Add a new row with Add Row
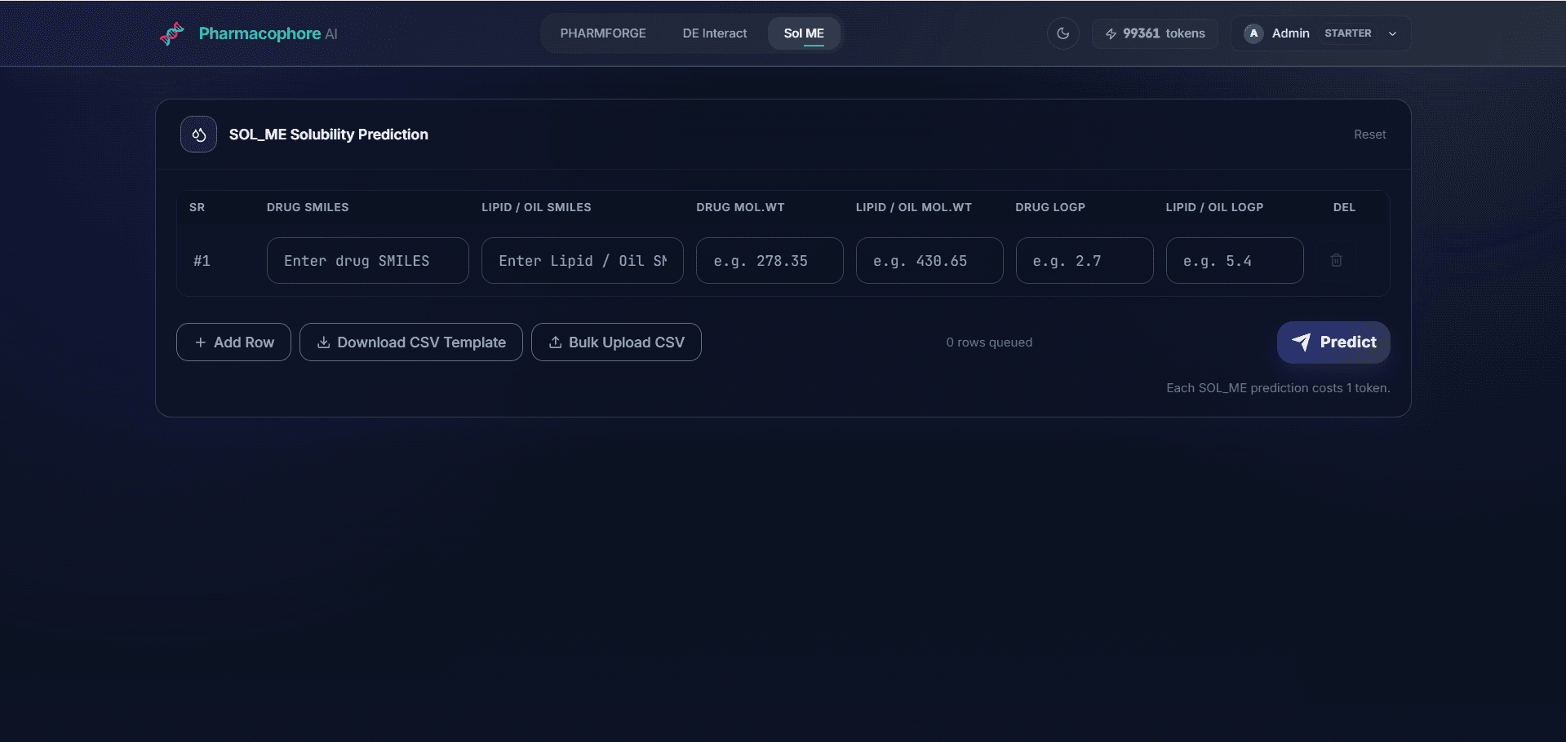Image resolution: width=1566 pixels, height=742 pixels. [x=233, y=342]
